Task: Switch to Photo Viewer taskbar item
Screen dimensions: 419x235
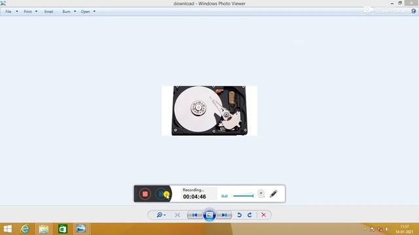Action: click(x=81, y=229)
